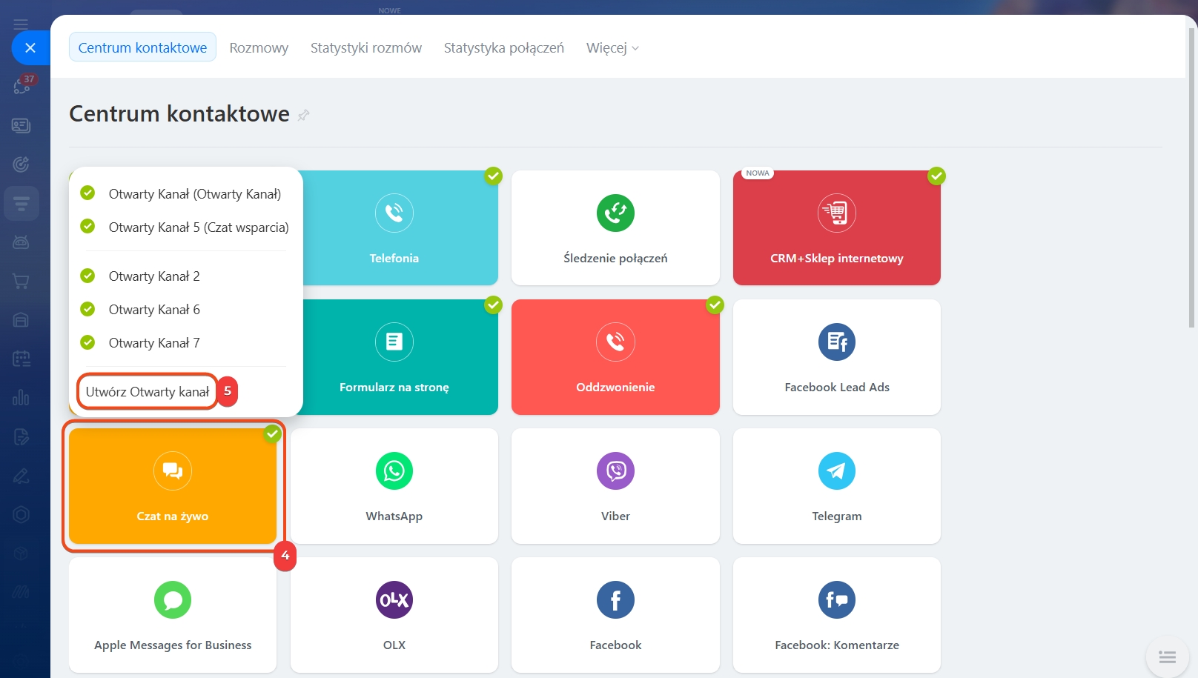Open the Oddzwonienie callback card
This screenshot has width=1198, height=678.
point(615,357)
